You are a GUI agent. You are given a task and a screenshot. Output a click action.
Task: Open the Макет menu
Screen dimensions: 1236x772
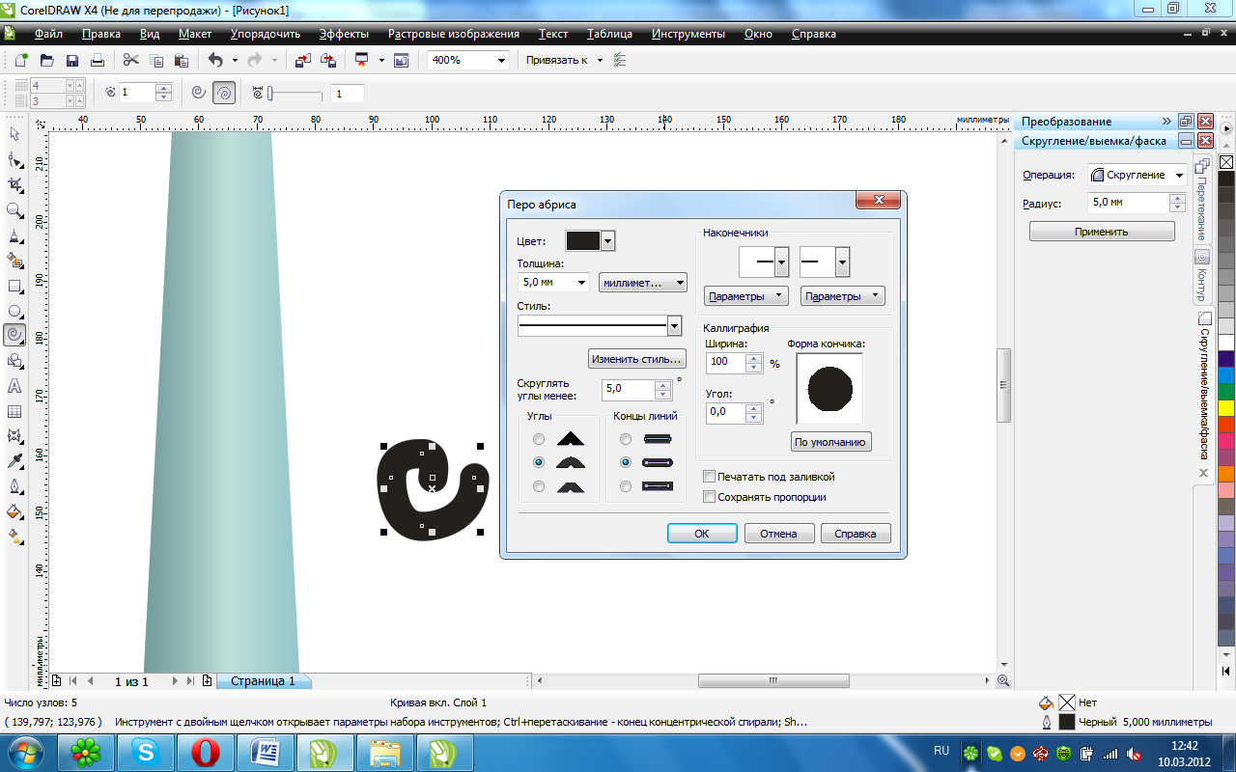(195, 34)
